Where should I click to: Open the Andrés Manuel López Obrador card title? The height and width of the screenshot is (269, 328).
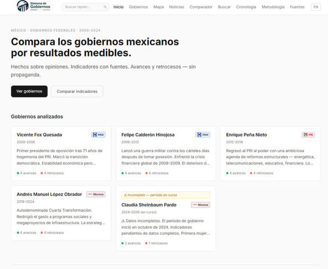point(49,194)
